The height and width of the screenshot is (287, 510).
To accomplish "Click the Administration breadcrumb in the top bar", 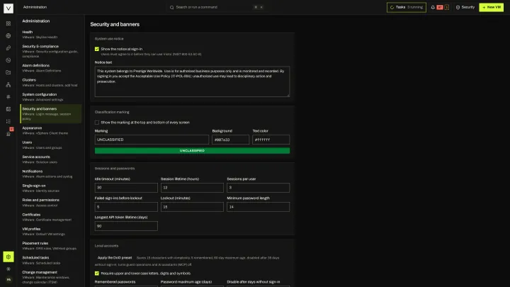I will [x=35, y=7].
